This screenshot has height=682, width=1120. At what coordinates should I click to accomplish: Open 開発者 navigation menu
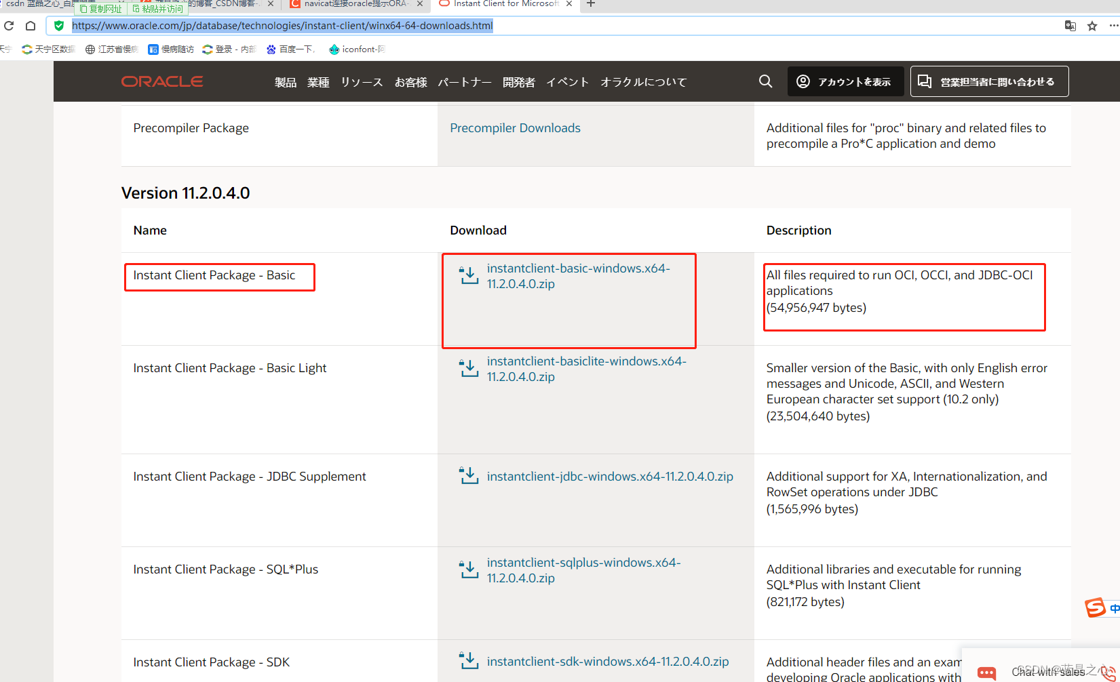point(519,82)
